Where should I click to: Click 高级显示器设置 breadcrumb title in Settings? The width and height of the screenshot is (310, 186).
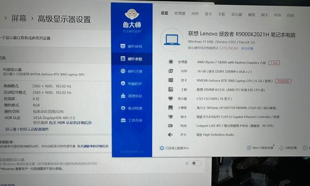click(64, 19)
